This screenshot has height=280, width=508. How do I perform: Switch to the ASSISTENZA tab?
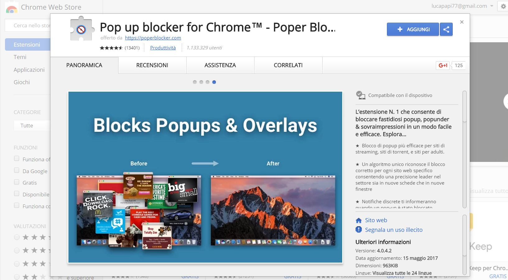[x=220, y=65]
